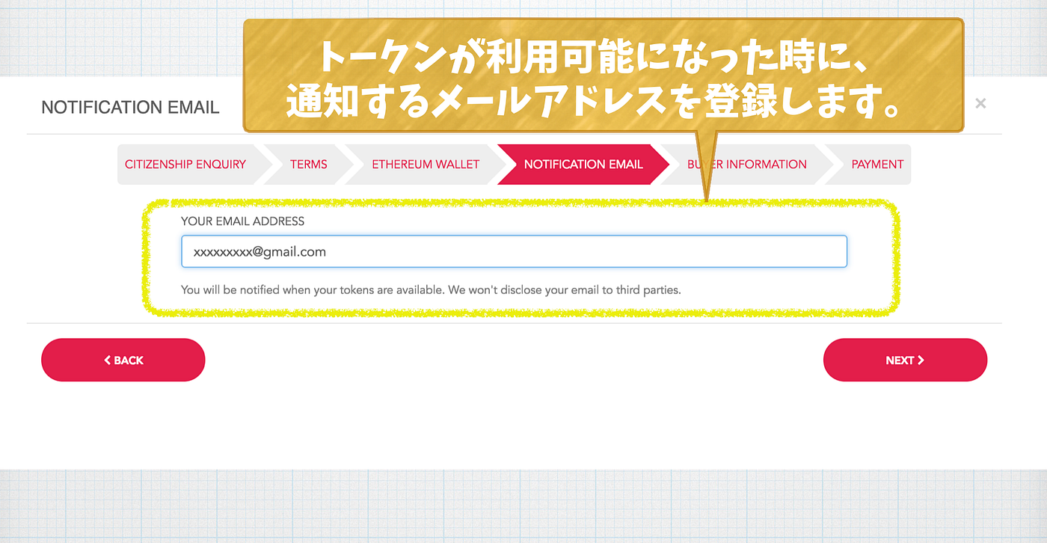Switch to the Terms step

(x=309, y=165)
